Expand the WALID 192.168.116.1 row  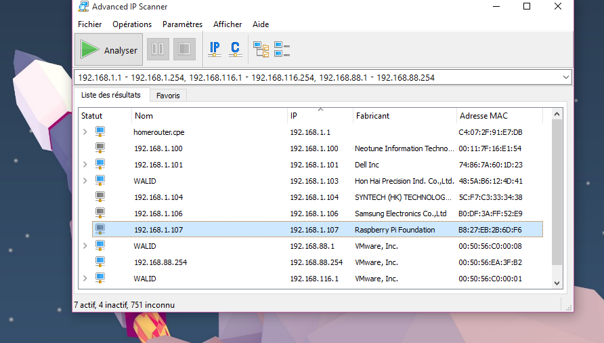85,278
